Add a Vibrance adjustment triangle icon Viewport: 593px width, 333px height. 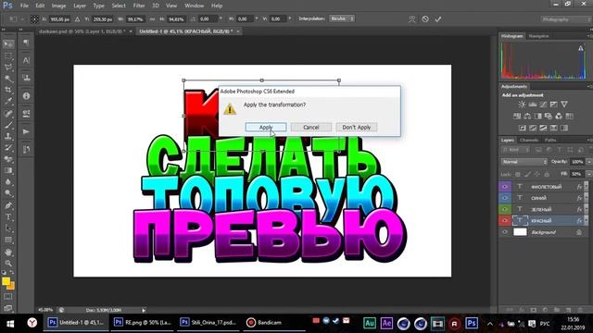tap(564, 105)
